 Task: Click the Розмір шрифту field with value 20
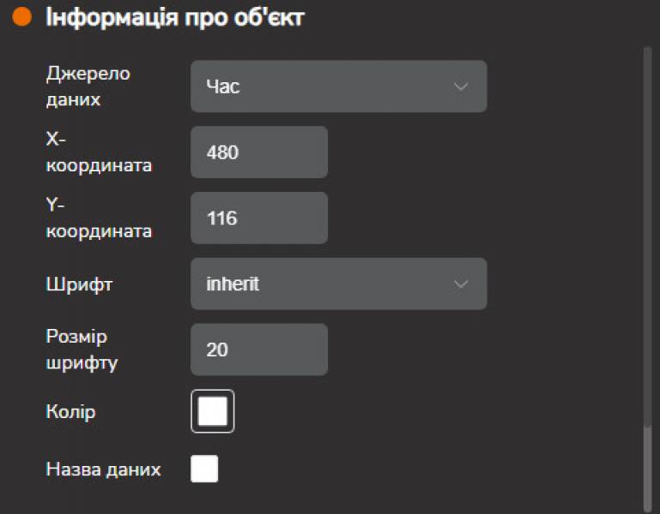[x=258, y=350]
